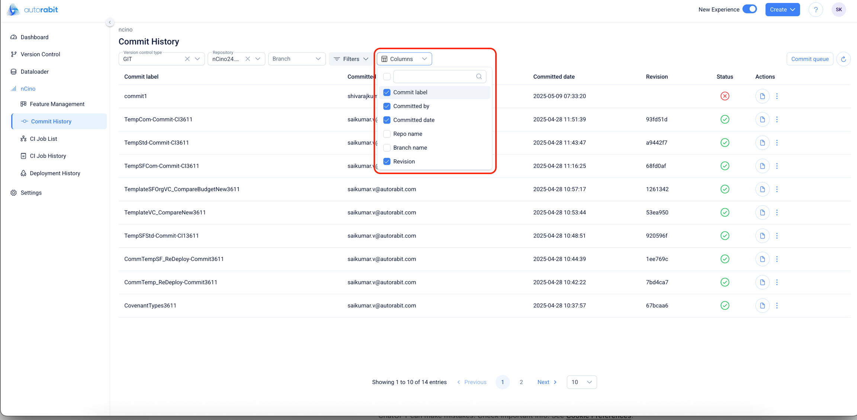Enable the Repo name column checkbox
The height and width of the screenshot is (420, 857).
(387, 134)
